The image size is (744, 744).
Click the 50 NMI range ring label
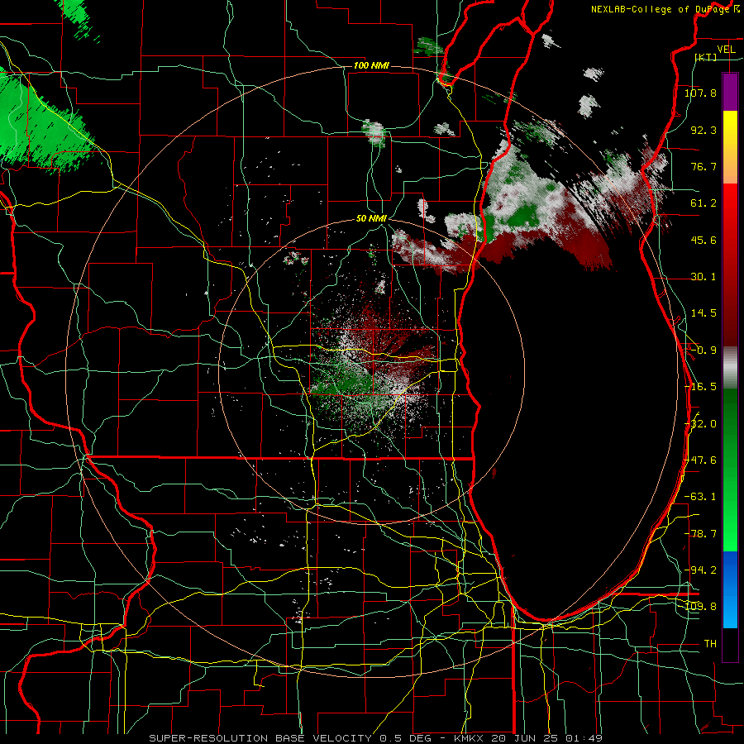click(371, 219)
